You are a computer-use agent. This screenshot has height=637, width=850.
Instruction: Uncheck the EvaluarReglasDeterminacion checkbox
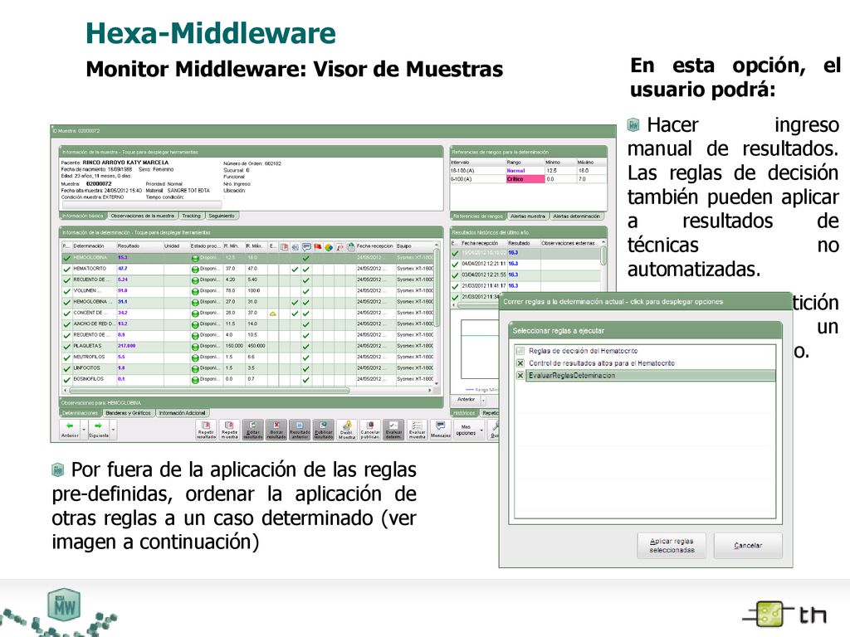(x=520, y=376)
